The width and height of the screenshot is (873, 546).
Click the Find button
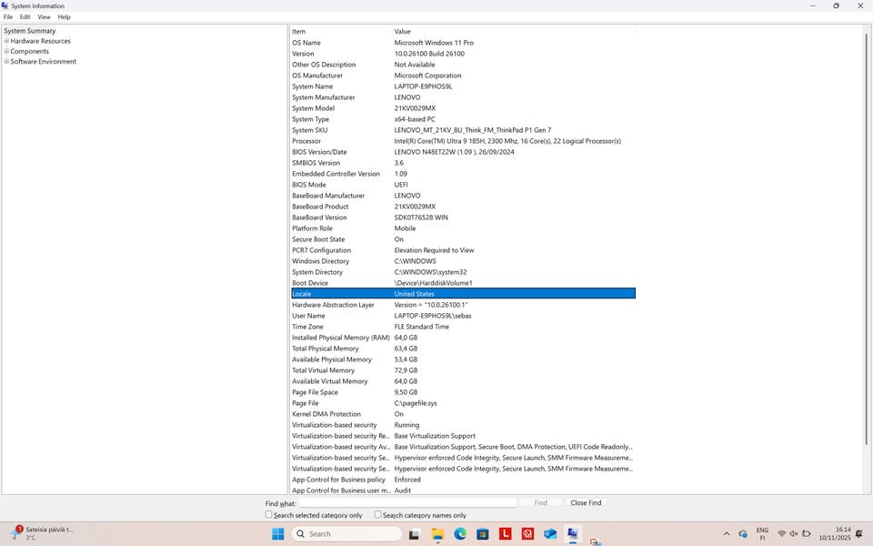pyautogui.click(x=540, y=502)
